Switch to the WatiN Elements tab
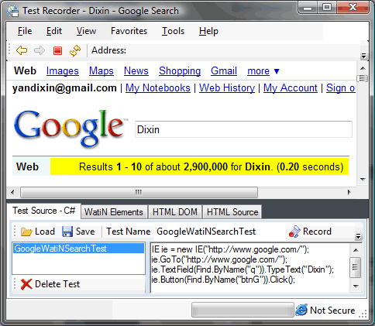This screenshot has height=326, width=375. (114, 212)
